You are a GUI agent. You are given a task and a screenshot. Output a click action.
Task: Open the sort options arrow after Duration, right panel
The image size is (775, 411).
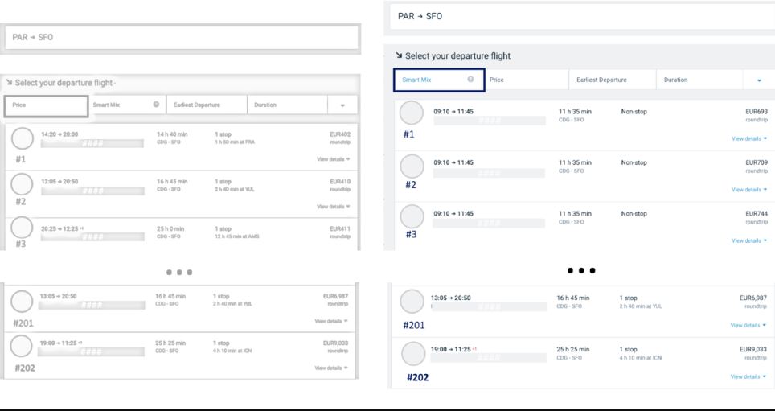pos(759,80)
